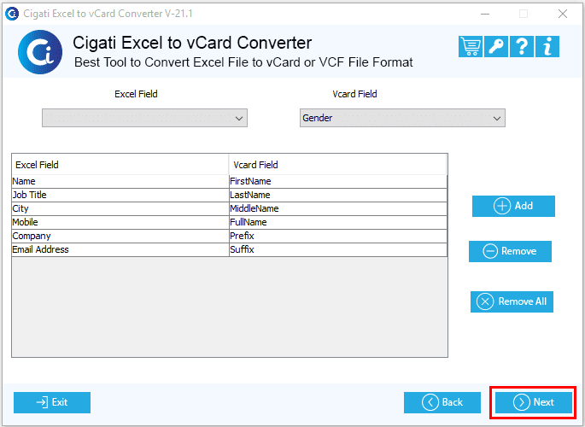
Task: Click the Cigati logo in header
Action: (x=40, y=52)
